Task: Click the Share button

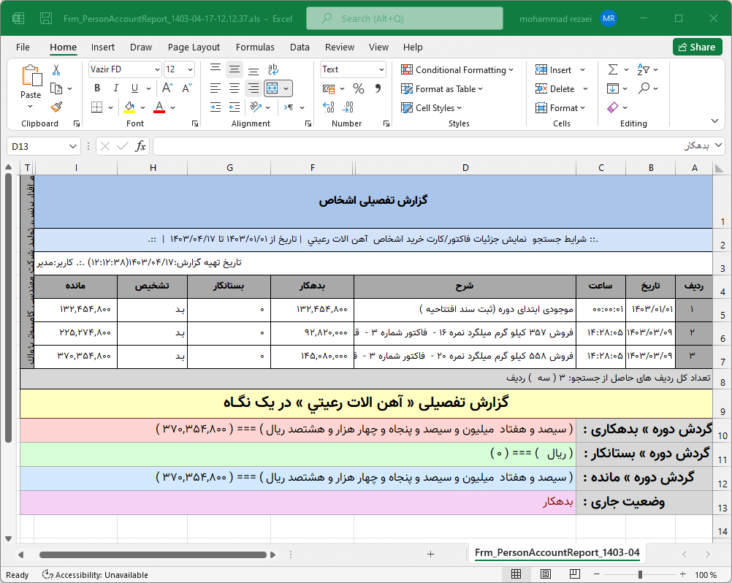Action: pos(697,47)
